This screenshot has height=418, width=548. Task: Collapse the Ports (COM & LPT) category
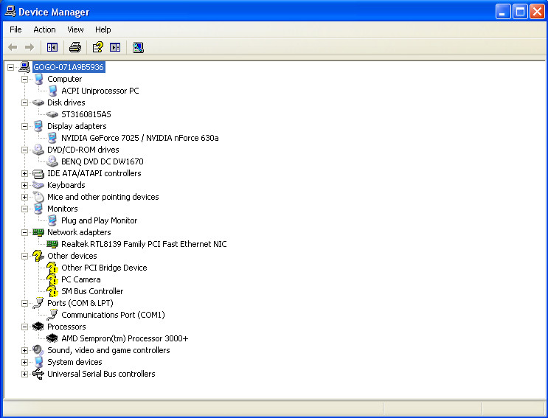[x=24, y=303]
